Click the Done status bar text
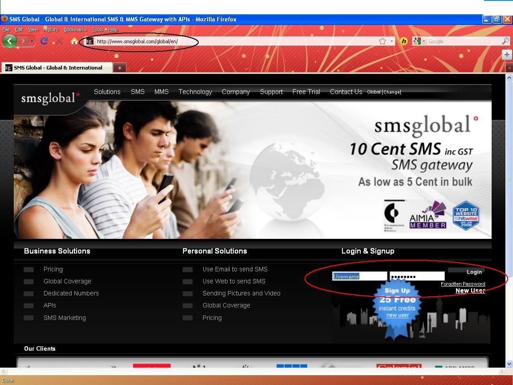Viewport: 513px width, 385px height. pos(8,380)
